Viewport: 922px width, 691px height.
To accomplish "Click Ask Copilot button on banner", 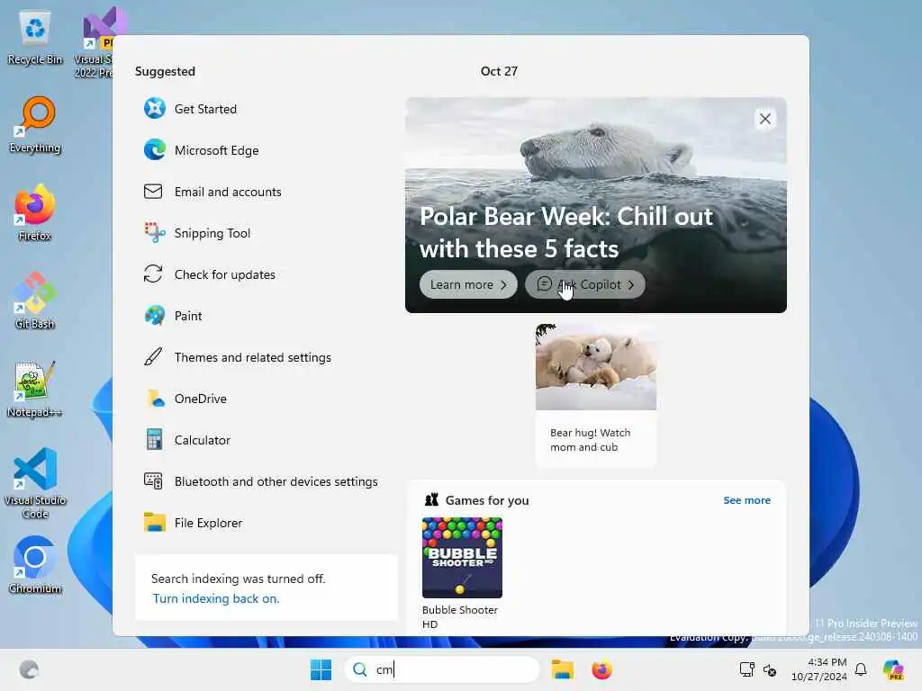I will (585, 284).
